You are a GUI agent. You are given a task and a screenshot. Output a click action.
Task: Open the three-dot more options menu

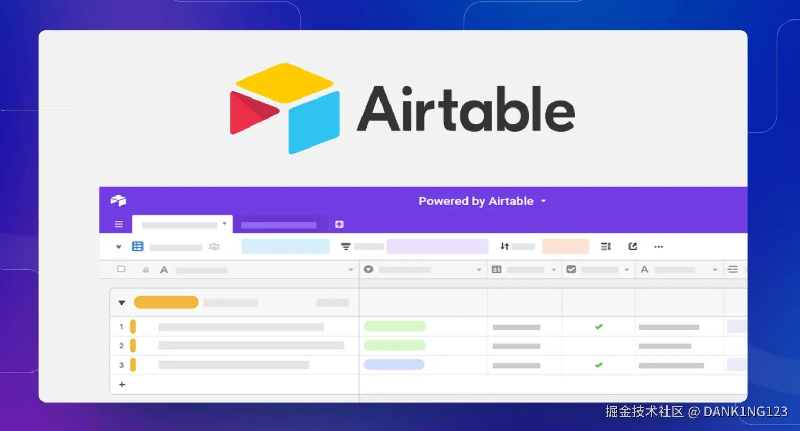[x=659, y=247]
